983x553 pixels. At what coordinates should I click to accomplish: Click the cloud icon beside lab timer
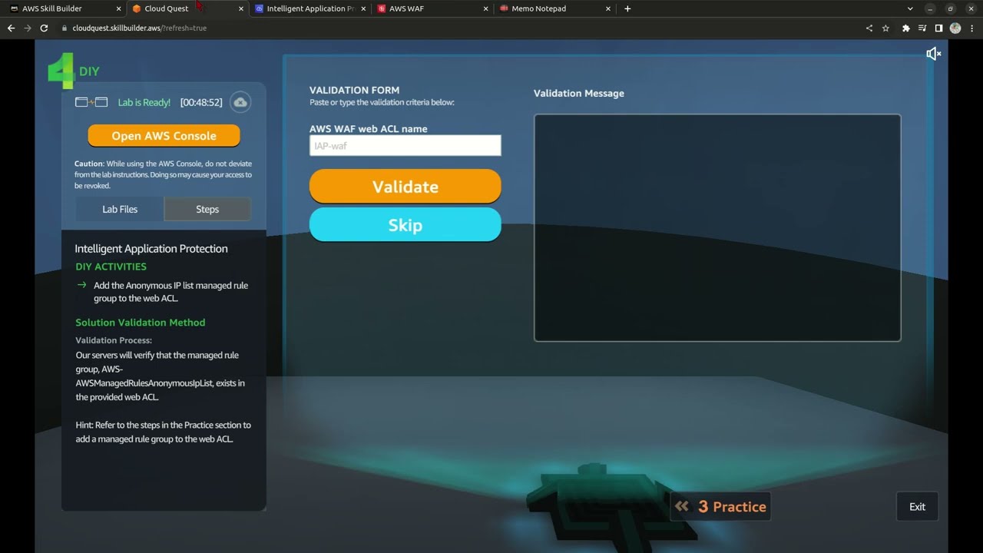(240, 102)
